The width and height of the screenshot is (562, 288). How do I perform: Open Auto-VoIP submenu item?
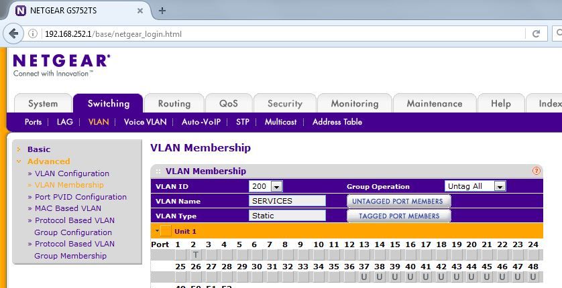click(201, 122)
